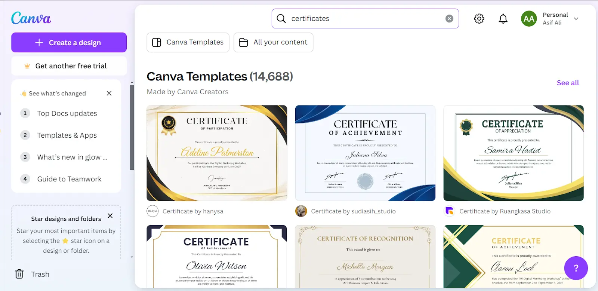Clear the certificates search text
The width and height of the screenshot is (598, 291).
coord(449,19)
